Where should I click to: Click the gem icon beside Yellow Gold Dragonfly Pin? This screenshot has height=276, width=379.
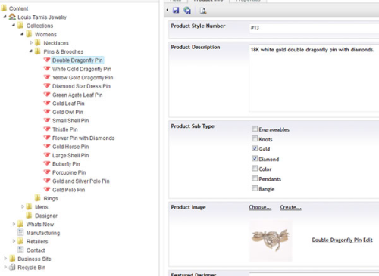47,77
